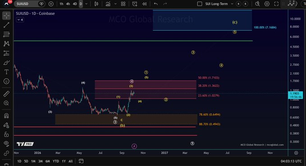Open the Fibonacci and Gann tools
The width and height of the screenshot is (306, 166).
(6, 34)
